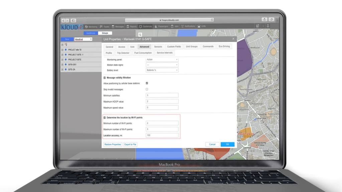Click the blue icon of PROJECT-SITE
This screenshot has height=192, width=342.
pyautogui.click(x=66, y=60)
